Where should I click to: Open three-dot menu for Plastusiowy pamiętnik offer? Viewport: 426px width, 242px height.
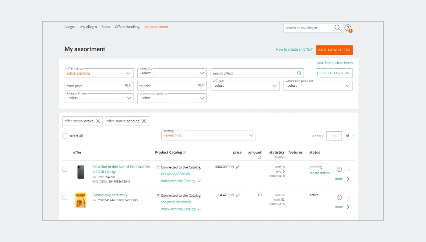tap(349, 197)
